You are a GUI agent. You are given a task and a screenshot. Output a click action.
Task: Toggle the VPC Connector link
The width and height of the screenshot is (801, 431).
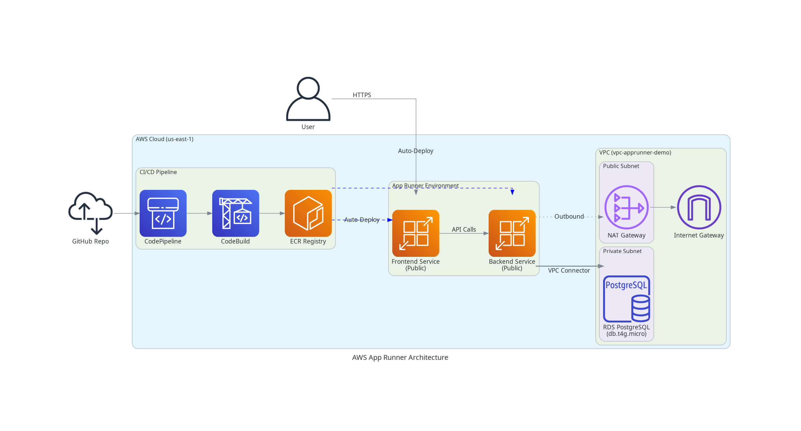(569, 270)
